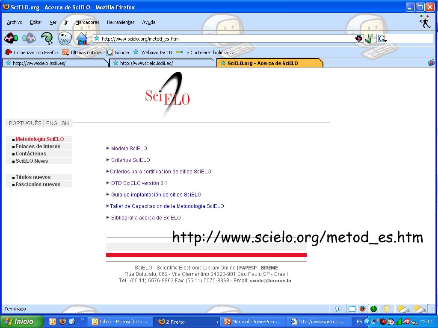This screenshot has width=438, height=328.
Task: Click the green signal bars tray icon
Action: 399,322
